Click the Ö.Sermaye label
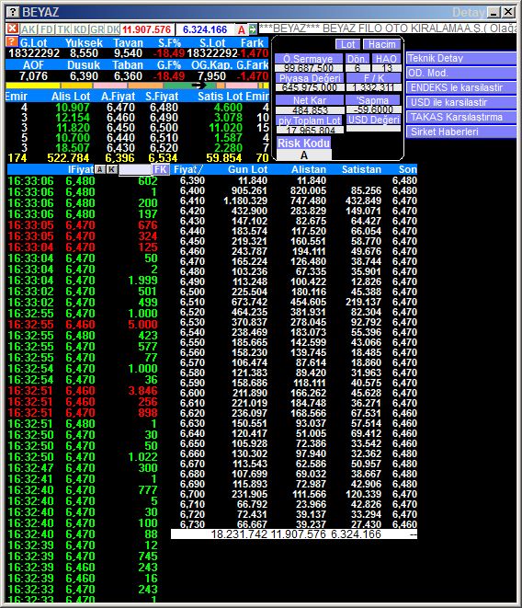 pyautogui.click(x=309, y=59)
